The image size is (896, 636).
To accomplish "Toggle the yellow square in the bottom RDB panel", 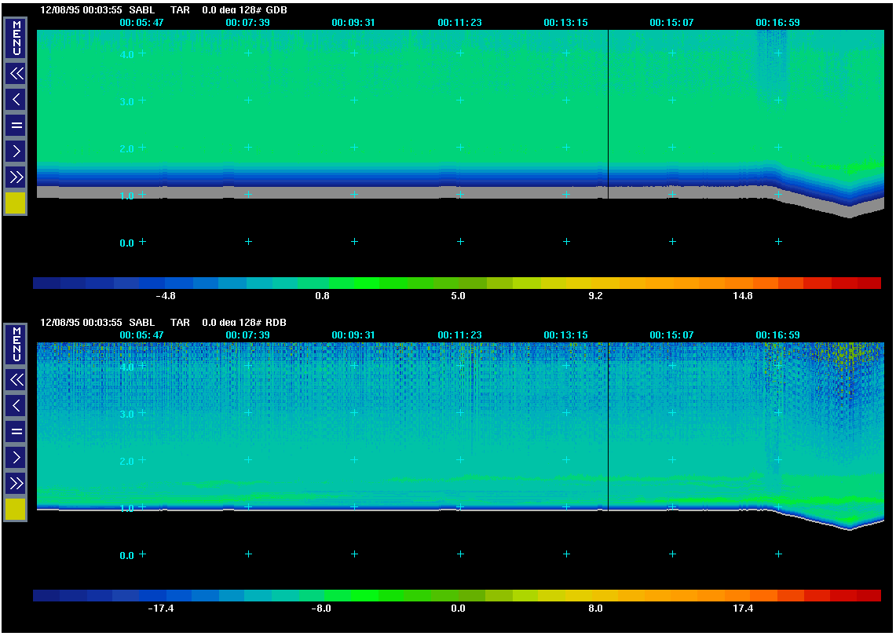I will 16,510.
